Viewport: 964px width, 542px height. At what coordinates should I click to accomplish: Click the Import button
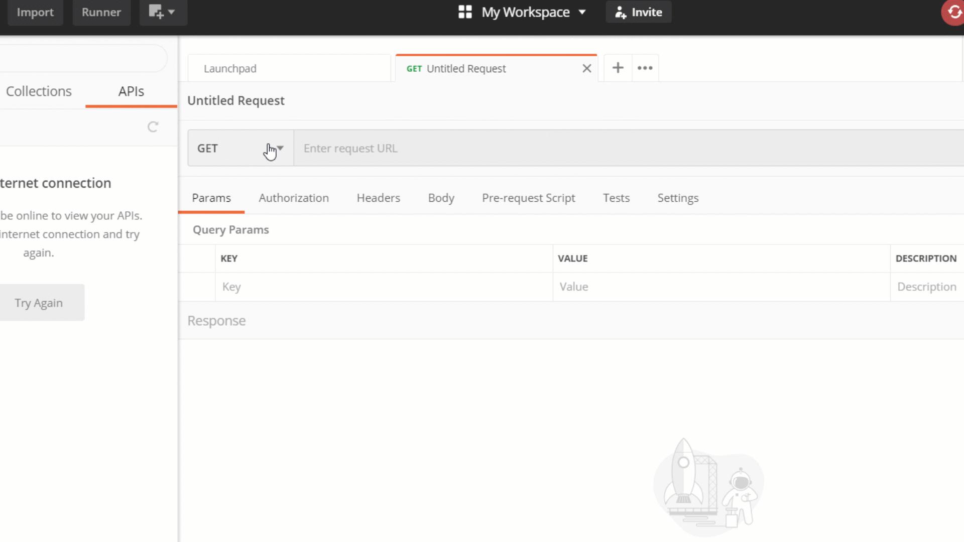[35, 12]
